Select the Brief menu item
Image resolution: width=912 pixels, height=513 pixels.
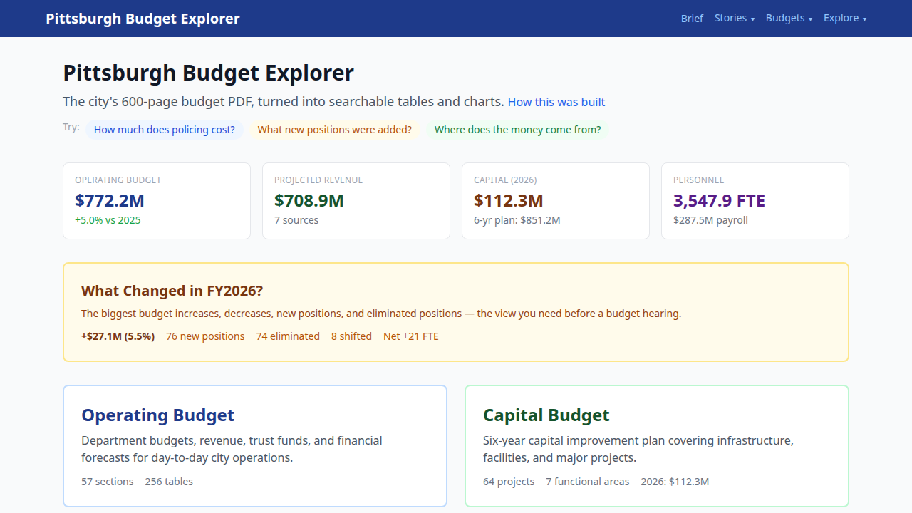click(x=692, y=18)
